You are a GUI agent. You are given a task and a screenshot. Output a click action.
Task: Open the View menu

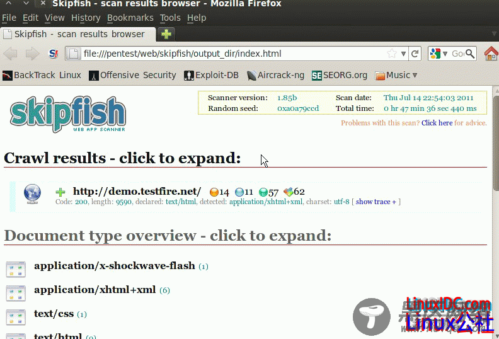point(54,18)
